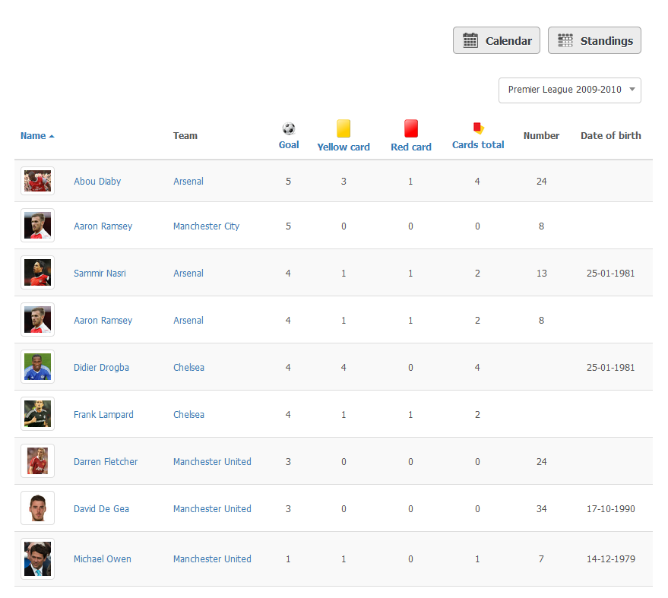Sort by the Yellow card label
The width and height of the screenshot is (668, 598).
pos(343,147)
